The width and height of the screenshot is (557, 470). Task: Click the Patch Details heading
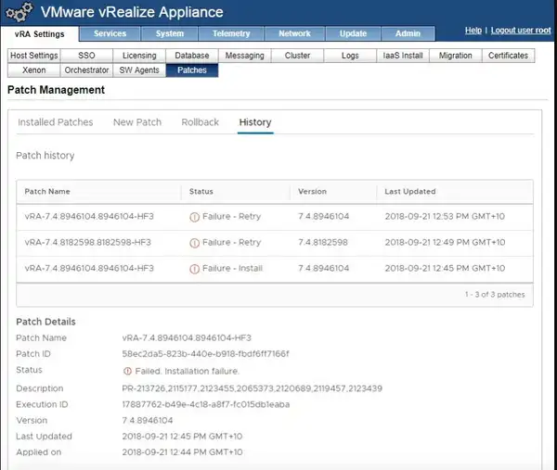(45, 322)
